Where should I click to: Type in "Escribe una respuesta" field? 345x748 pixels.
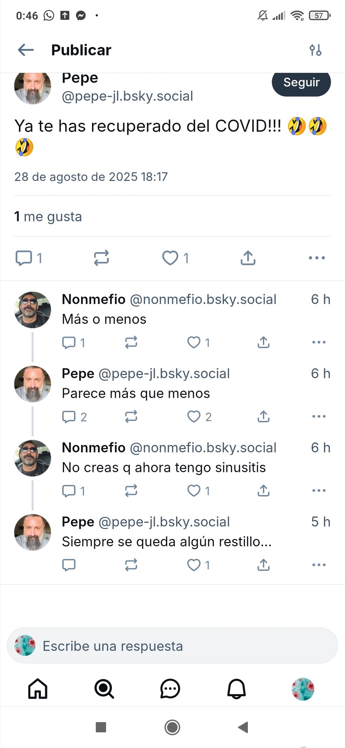(172, 646)
